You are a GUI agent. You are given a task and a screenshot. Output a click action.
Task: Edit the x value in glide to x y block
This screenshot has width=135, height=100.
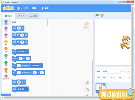(35, 73)
